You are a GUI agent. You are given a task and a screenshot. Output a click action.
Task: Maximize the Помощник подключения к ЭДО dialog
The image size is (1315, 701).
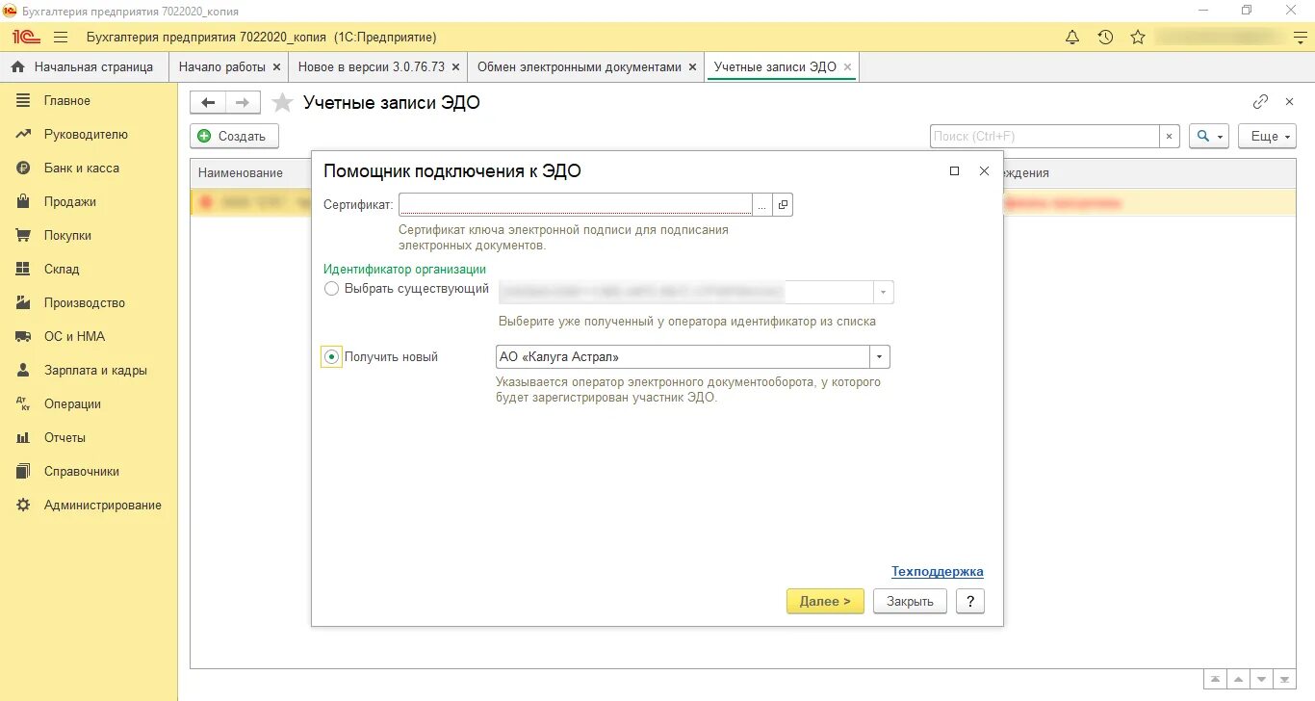954,170
